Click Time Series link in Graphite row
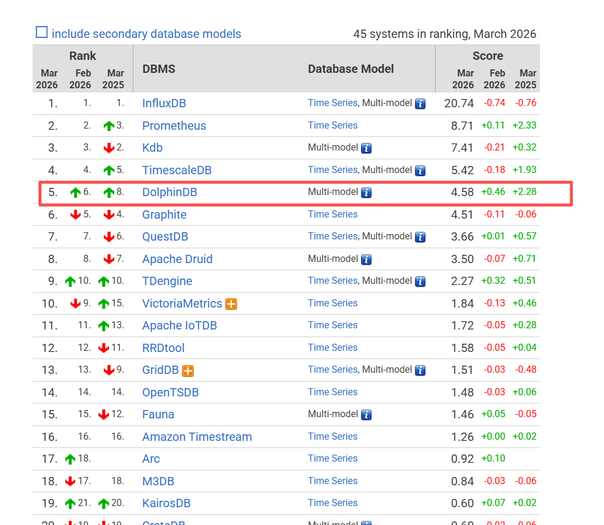604x525 pixels. [333, 214]
